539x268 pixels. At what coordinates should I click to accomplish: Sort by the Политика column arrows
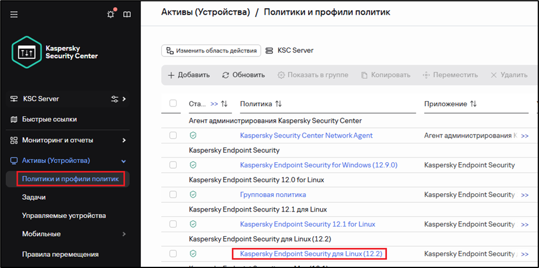(x=279, y=103)
